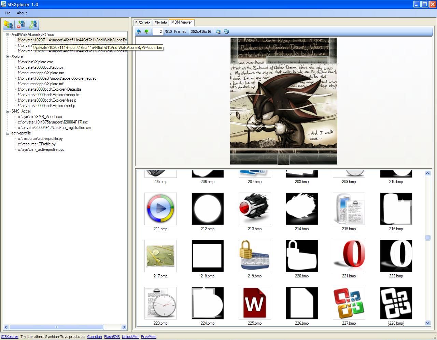Open the File menu
The width and height of the screenshot is (437, 340).
(x=8, y=13)
